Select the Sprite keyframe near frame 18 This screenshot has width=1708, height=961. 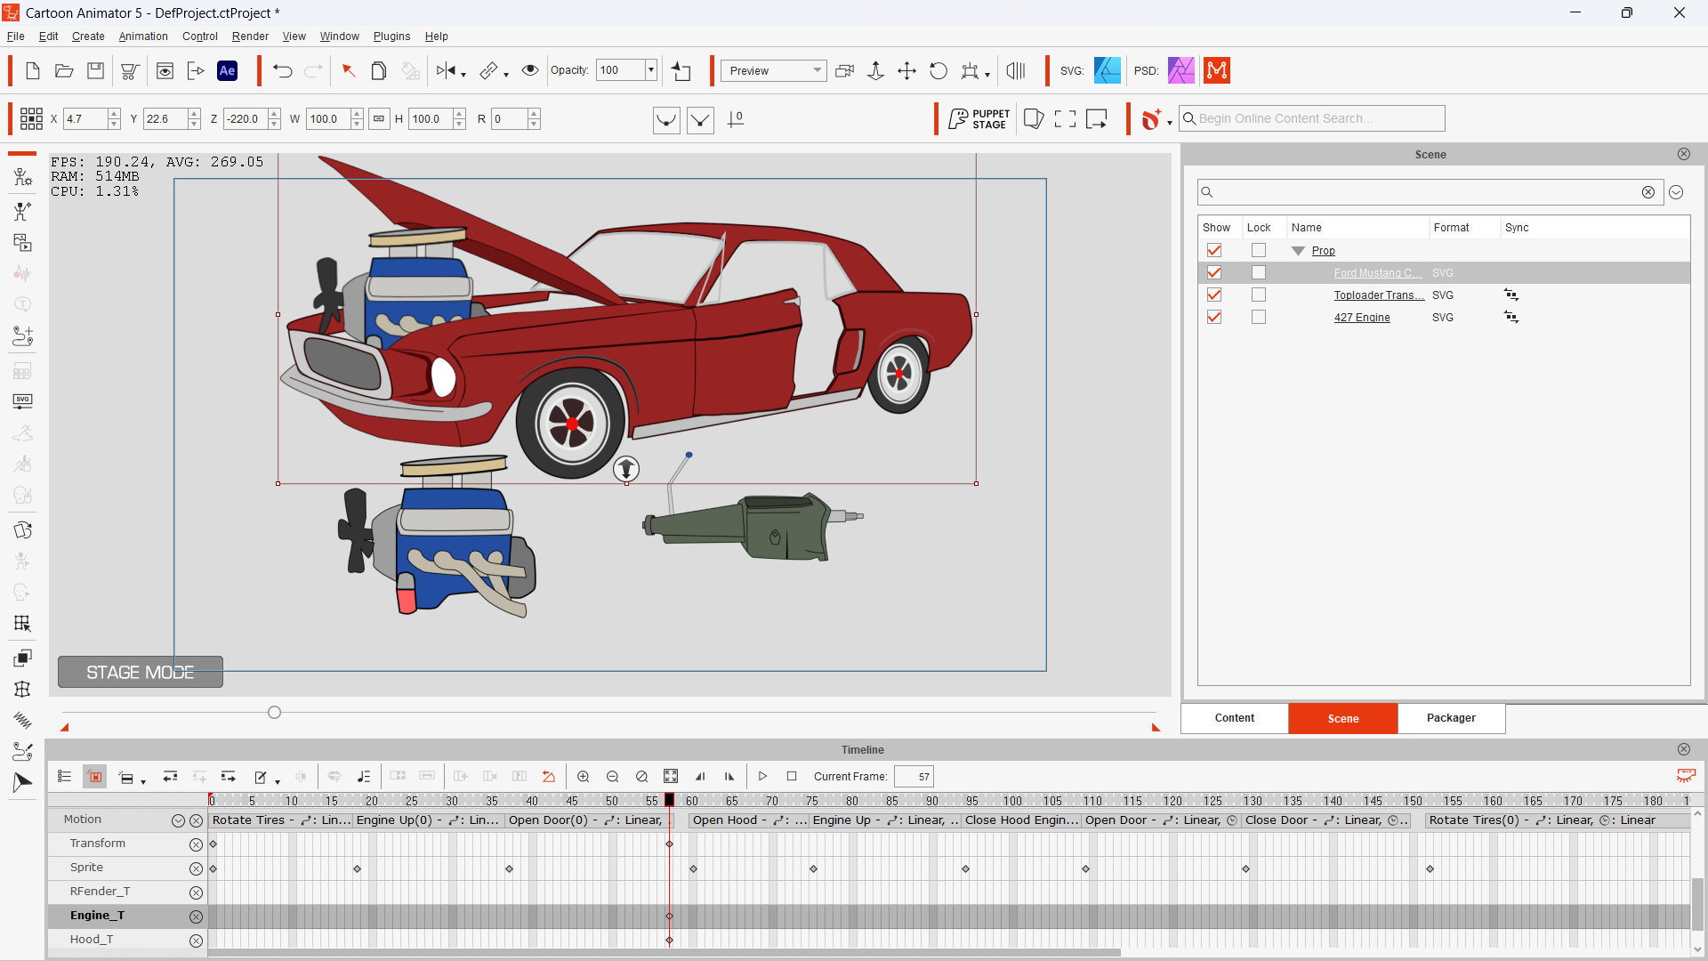coord(357,868)
